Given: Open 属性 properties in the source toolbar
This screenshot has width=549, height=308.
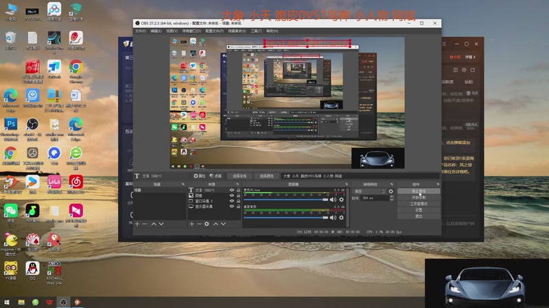Looking at the screenshot, I should click(200, 176).
